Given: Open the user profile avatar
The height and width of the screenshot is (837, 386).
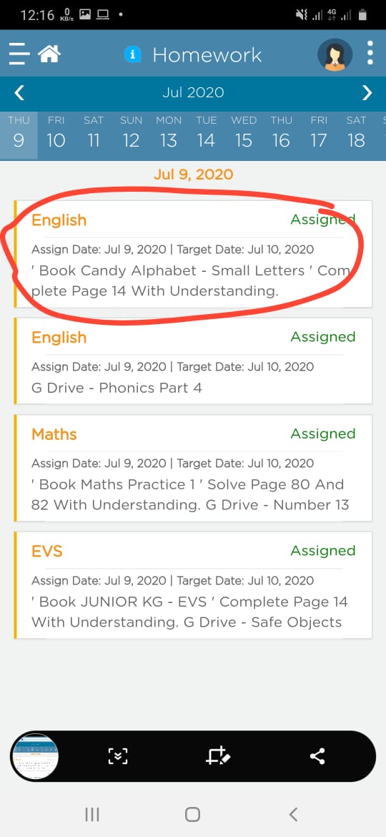Looking at the screenshot, I should pyautogui.click(x=335, y=54).
